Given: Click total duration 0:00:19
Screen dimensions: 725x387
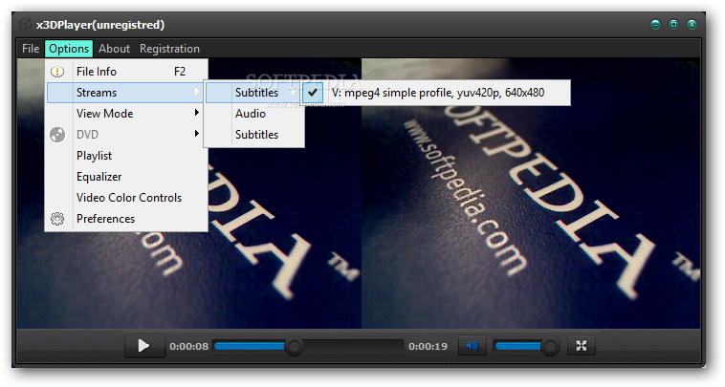Looking at the screenshot, I should (x=428, y=346).
